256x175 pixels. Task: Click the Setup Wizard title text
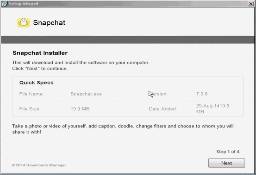pyautogui.click(x=23, y=4)
